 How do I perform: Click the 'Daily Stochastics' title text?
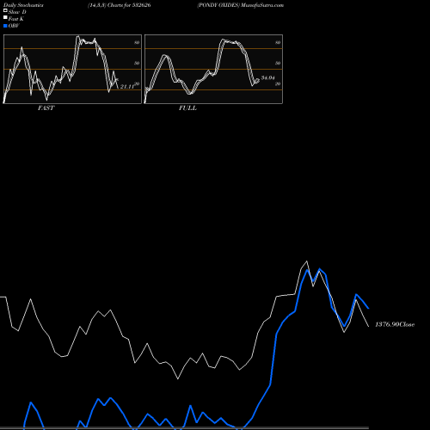pyautogui.click(x=23, y=5)
